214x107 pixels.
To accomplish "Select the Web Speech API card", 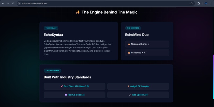I will point(138,95).
